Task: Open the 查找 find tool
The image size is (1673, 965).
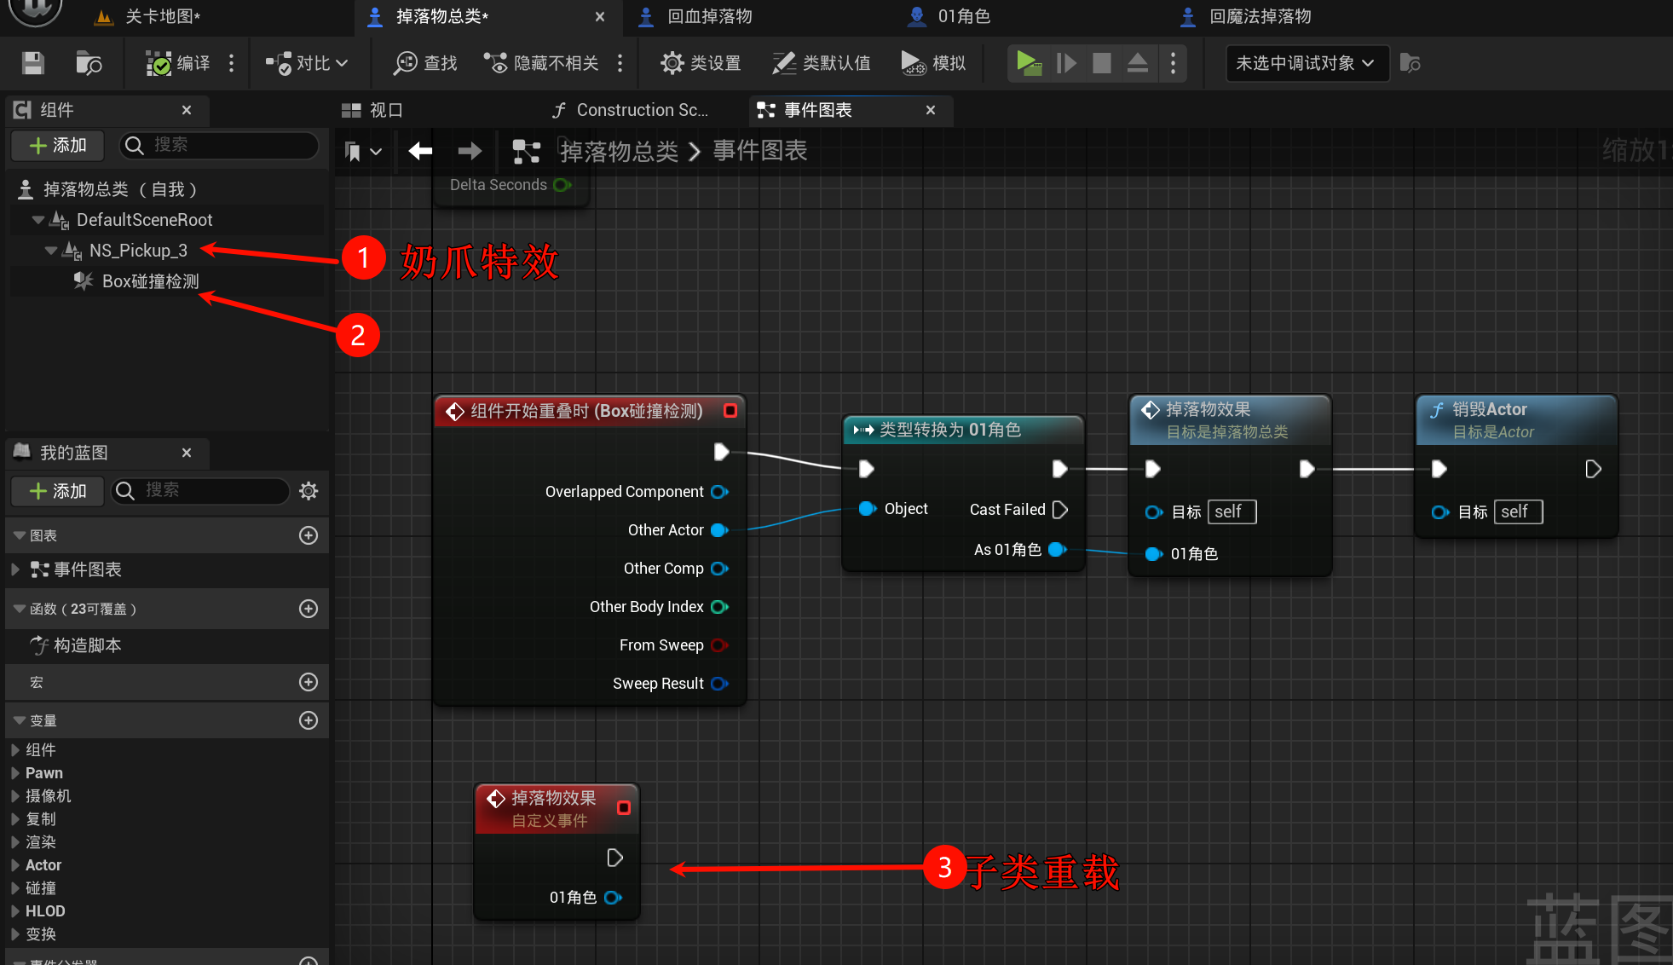Action: click(425, 63)
